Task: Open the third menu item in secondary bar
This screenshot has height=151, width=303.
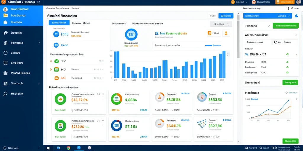Action: (75, 8)
